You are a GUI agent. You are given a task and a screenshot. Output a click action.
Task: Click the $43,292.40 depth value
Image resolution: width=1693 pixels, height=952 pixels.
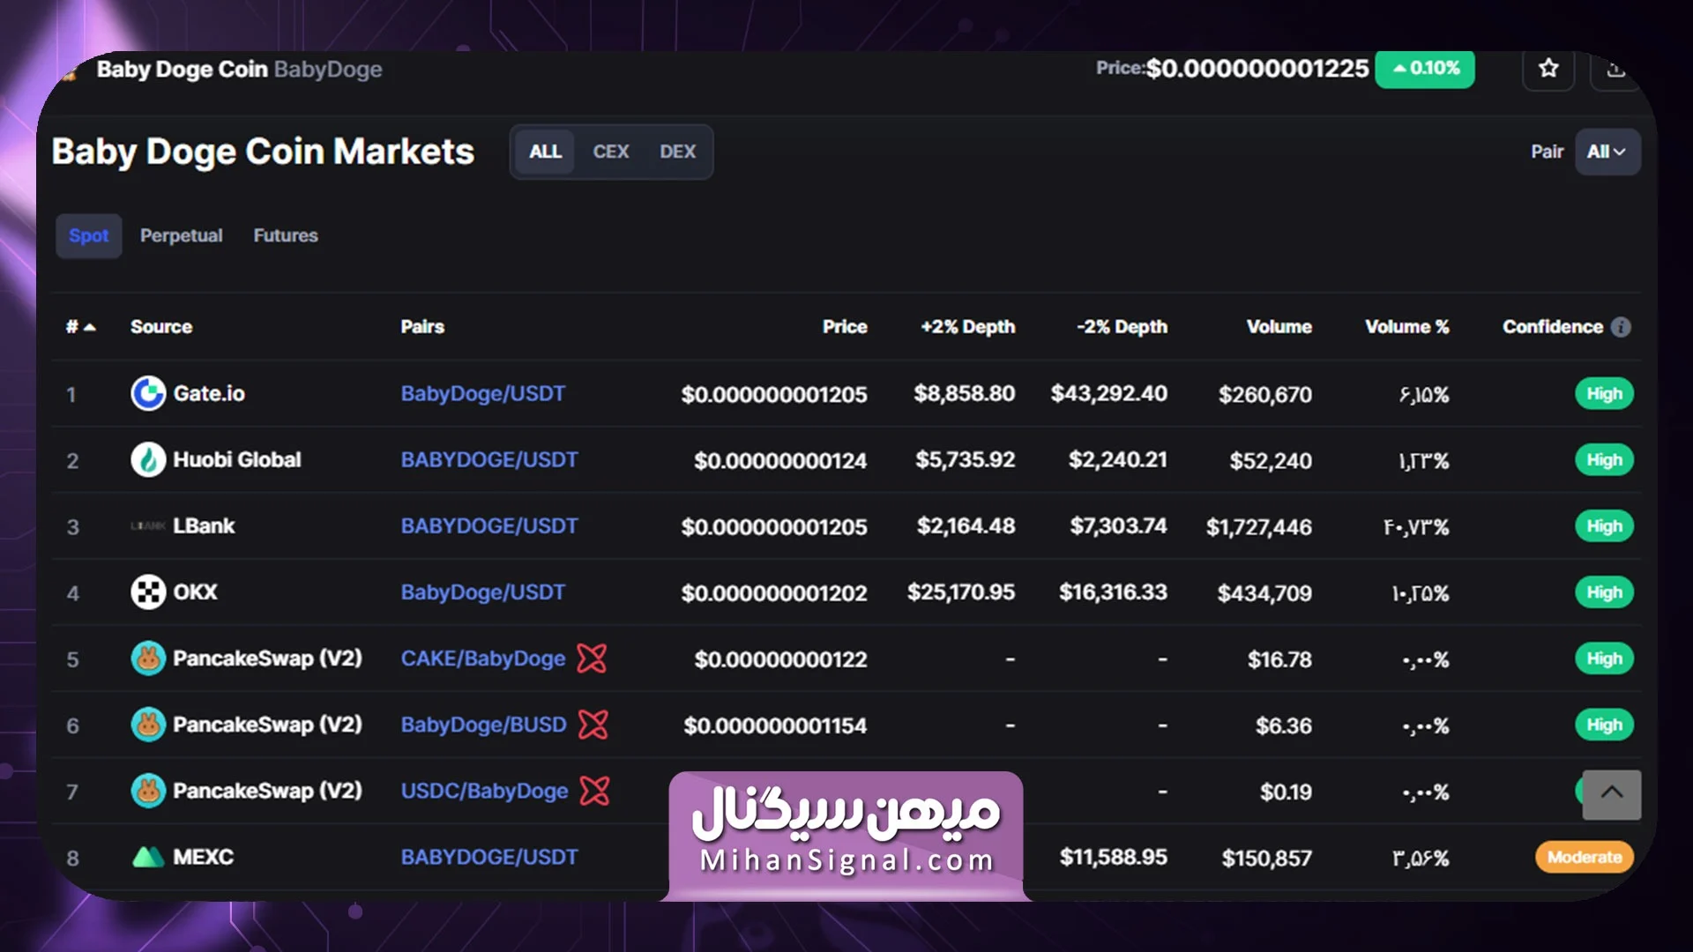coord(1108,393)
